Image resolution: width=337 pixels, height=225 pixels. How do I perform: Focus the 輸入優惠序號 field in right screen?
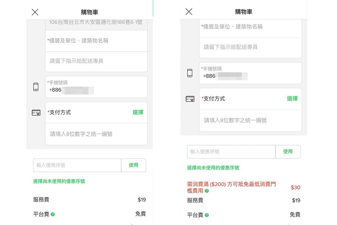point(231,152)
